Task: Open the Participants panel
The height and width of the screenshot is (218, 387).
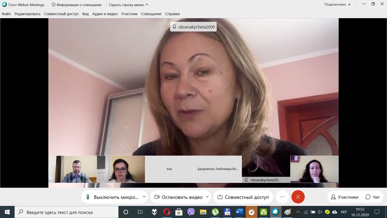Action: tap(345, 197)
